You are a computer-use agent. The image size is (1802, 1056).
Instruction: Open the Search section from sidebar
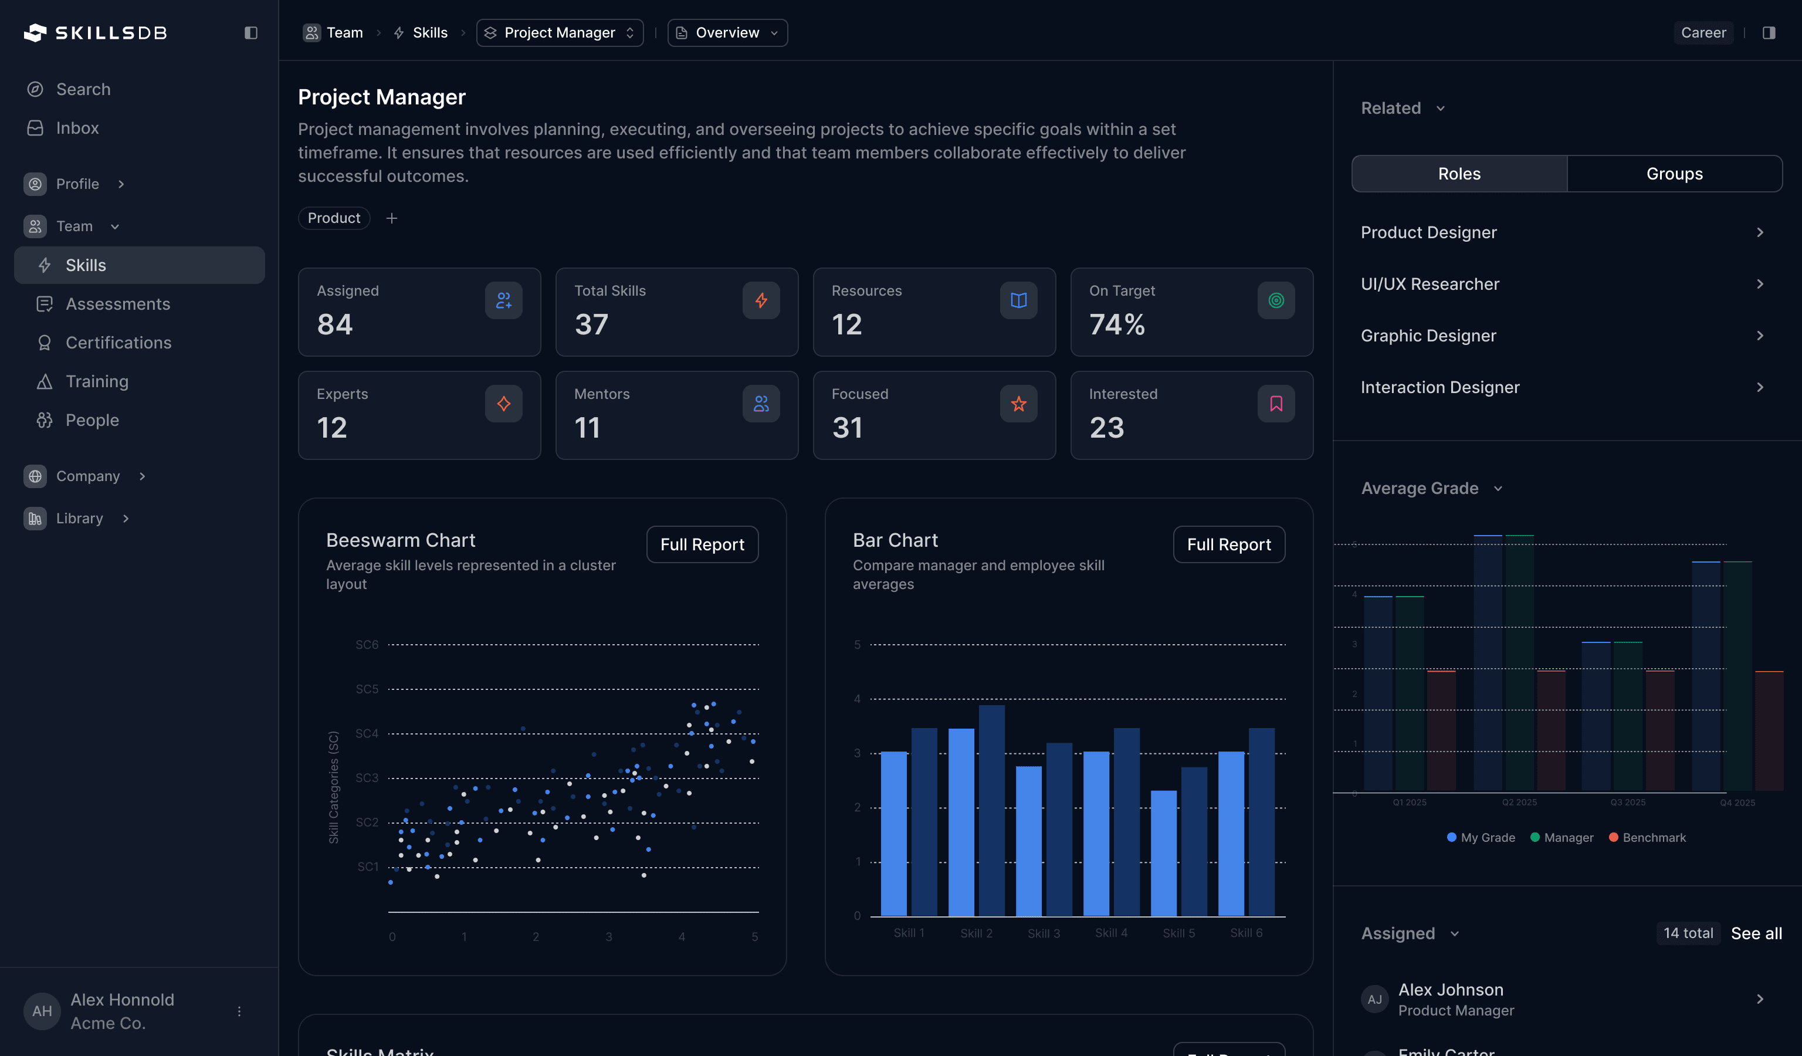pyautogui.click(x=83, y=89)
